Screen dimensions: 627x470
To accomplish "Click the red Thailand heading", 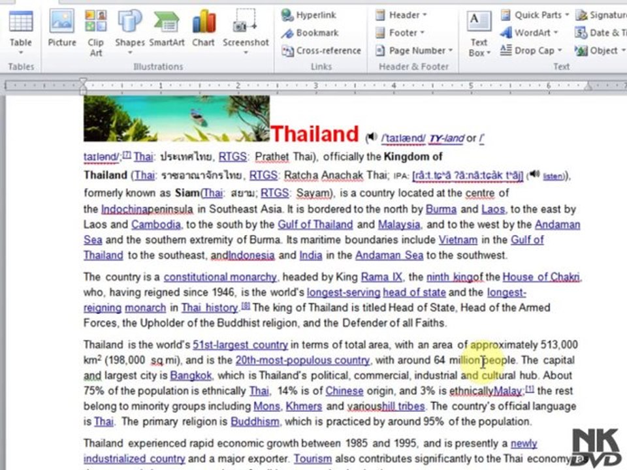I will pyautogui.click(x=315, y=133).
